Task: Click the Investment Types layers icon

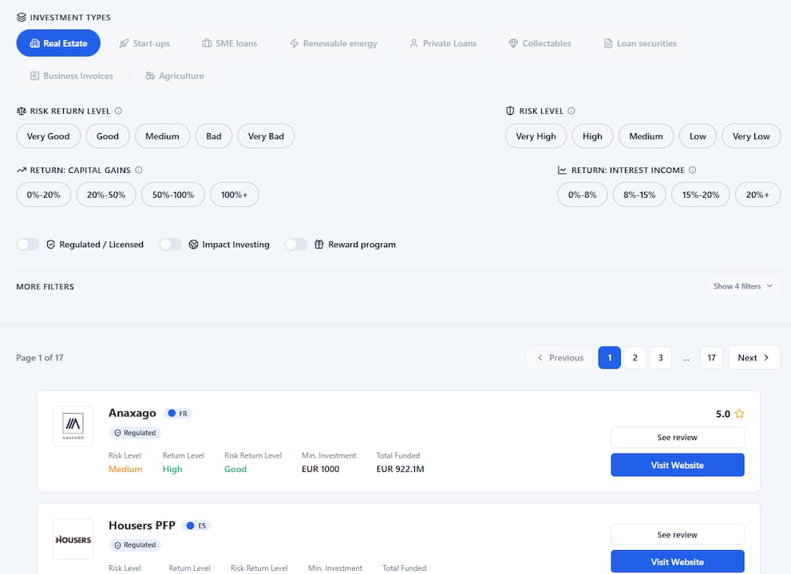Action: [22, 17]
